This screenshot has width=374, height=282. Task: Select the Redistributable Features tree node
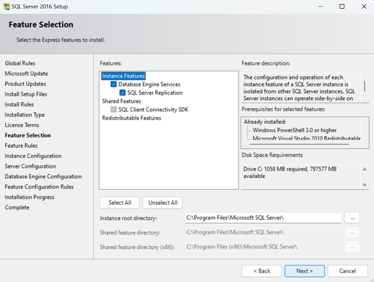coord(131,118)
